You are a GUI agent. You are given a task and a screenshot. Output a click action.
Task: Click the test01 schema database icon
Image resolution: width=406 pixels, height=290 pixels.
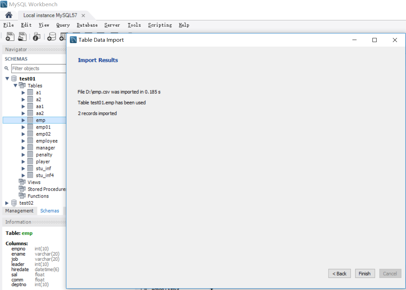[14, 79]
